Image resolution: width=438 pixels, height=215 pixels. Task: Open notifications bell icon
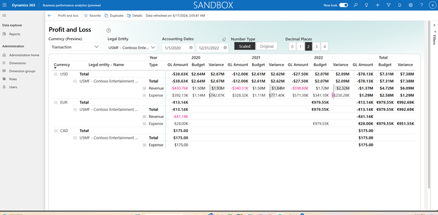[399, 5]
